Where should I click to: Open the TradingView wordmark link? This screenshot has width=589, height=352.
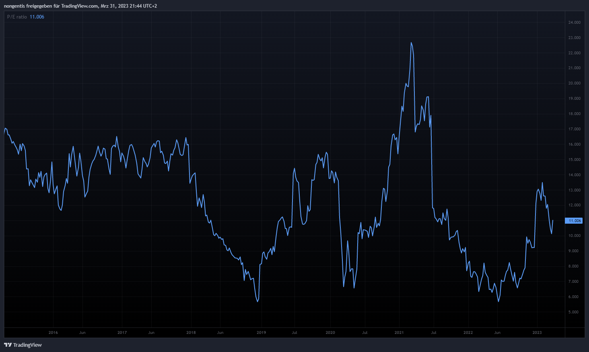(27, 345)
